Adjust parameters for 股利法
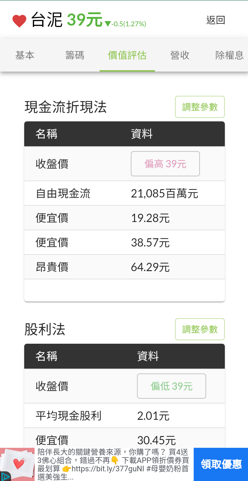Image resolution: width=248 pixels, height=481 pixels. pyautogui.click(x=200, y=329)
